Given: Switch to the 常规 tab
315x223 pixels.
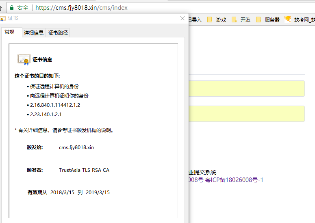Looking at the screenshot, I should pyautogui.click(x=9, y=32).
